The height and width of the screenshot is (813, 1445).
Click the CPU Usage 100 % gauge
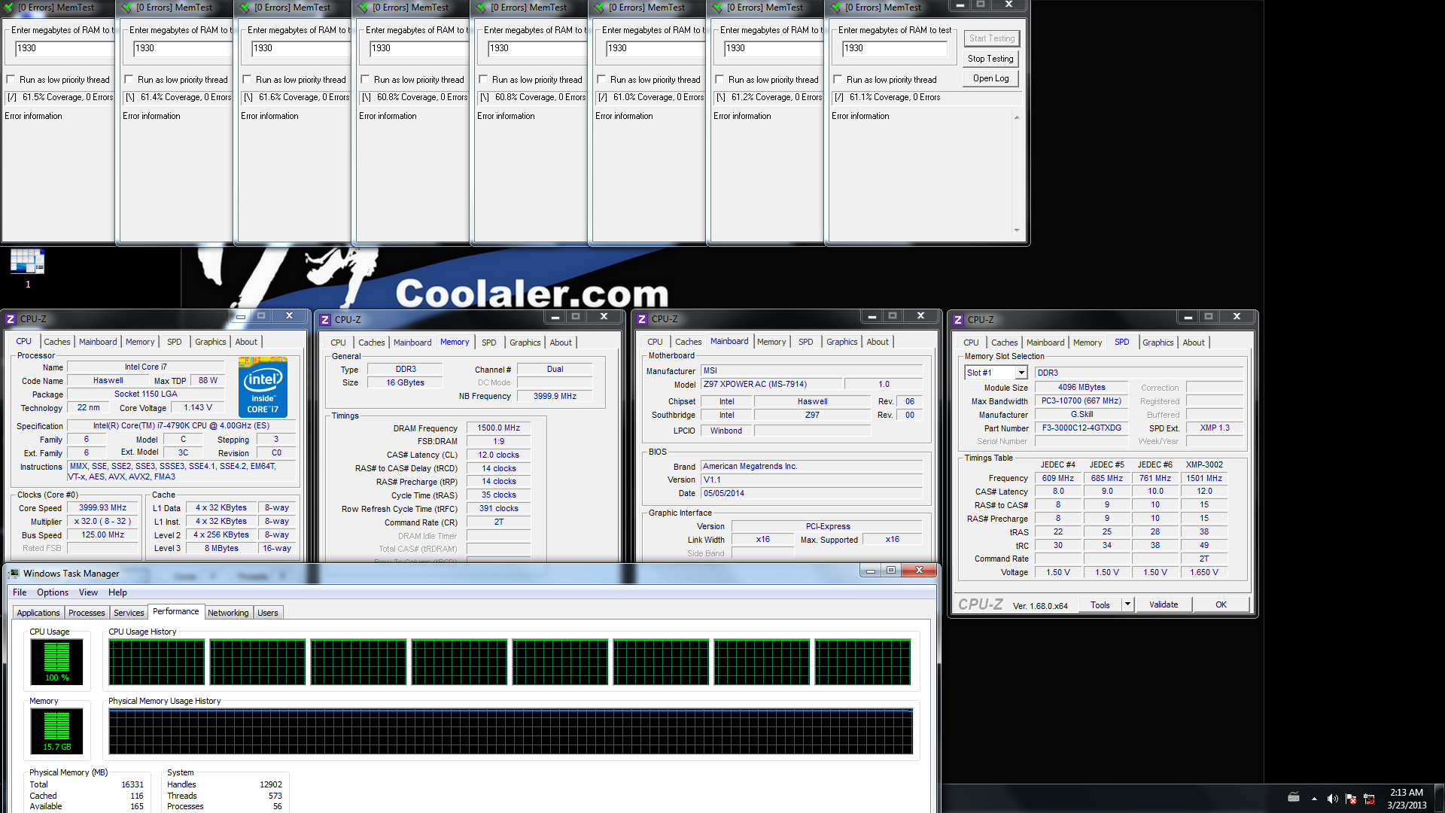pyautogui.click(x=57, y=662)
